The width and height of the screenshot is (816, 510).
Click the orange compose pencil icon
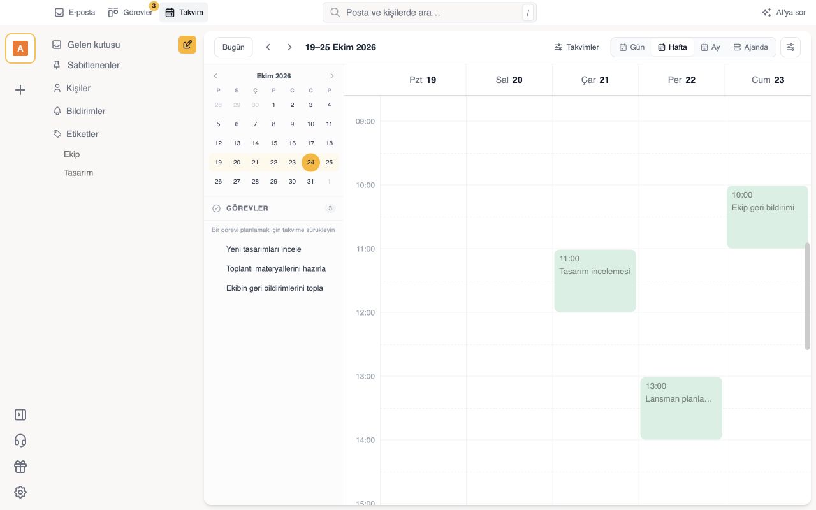[187, 45]
